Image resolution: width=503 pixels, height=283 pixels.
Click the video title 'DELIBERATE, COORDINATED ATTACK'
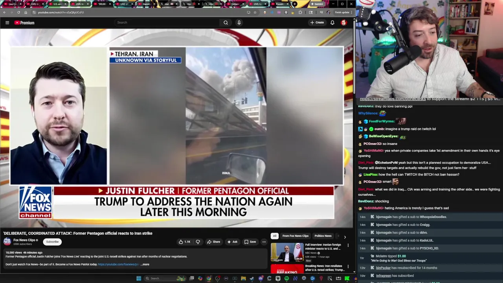pyautogui.click(x=78, y=233)
